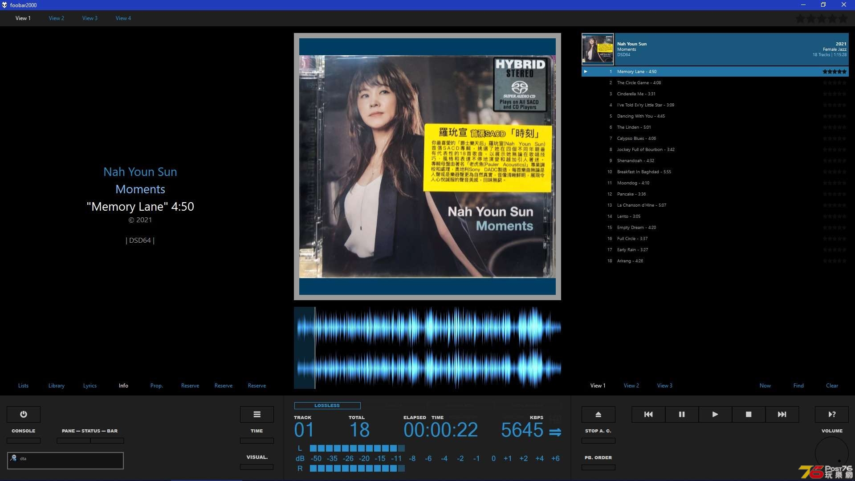Select track Calypso Blues - 4:06
This screenshot has width=855, height=481.
pyautogui.click(x=715, y=139)
